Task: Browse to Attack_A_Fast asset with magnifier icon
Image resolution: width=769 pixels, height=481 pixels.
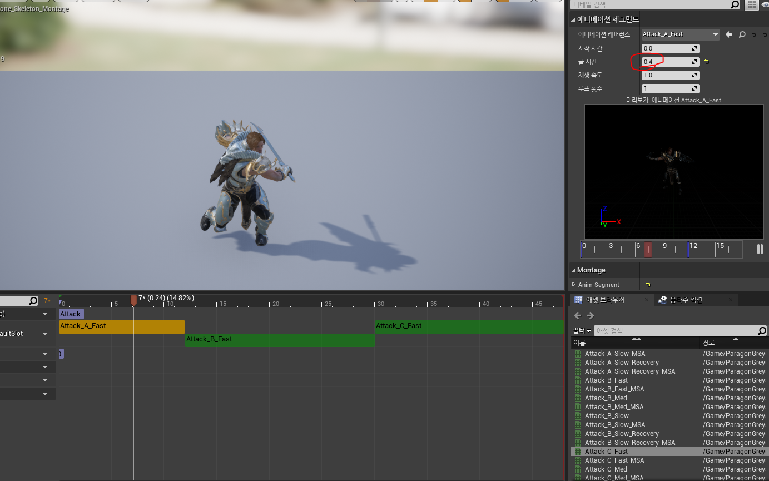Action: (742, 34)
